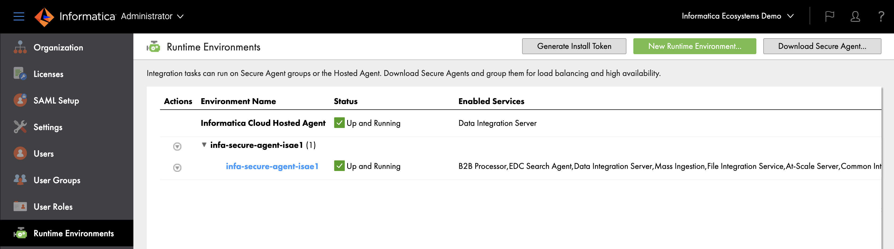Open the flag notifications icon

[830, 16]
